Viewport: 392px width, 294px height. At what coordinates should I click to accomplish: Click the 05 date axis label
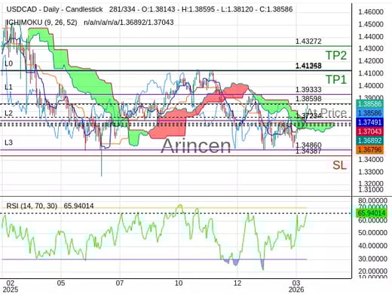coord(61,283)
